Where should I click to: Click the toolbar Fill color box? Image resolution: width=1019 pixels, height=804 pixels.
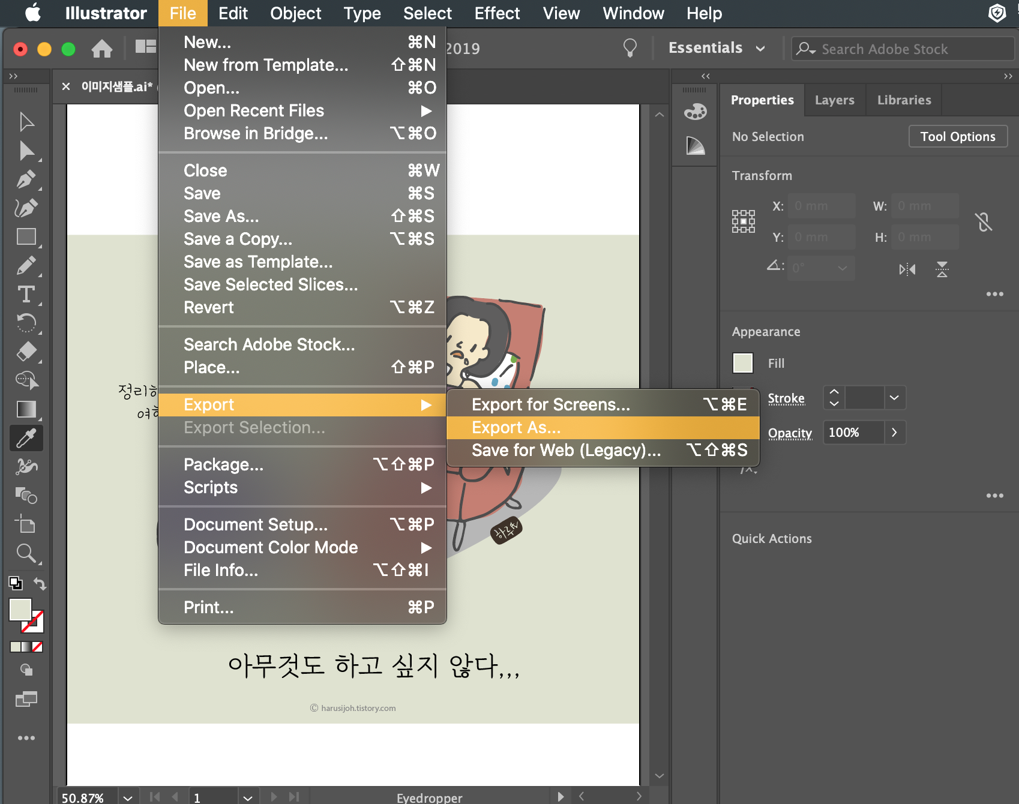(20, 610)
